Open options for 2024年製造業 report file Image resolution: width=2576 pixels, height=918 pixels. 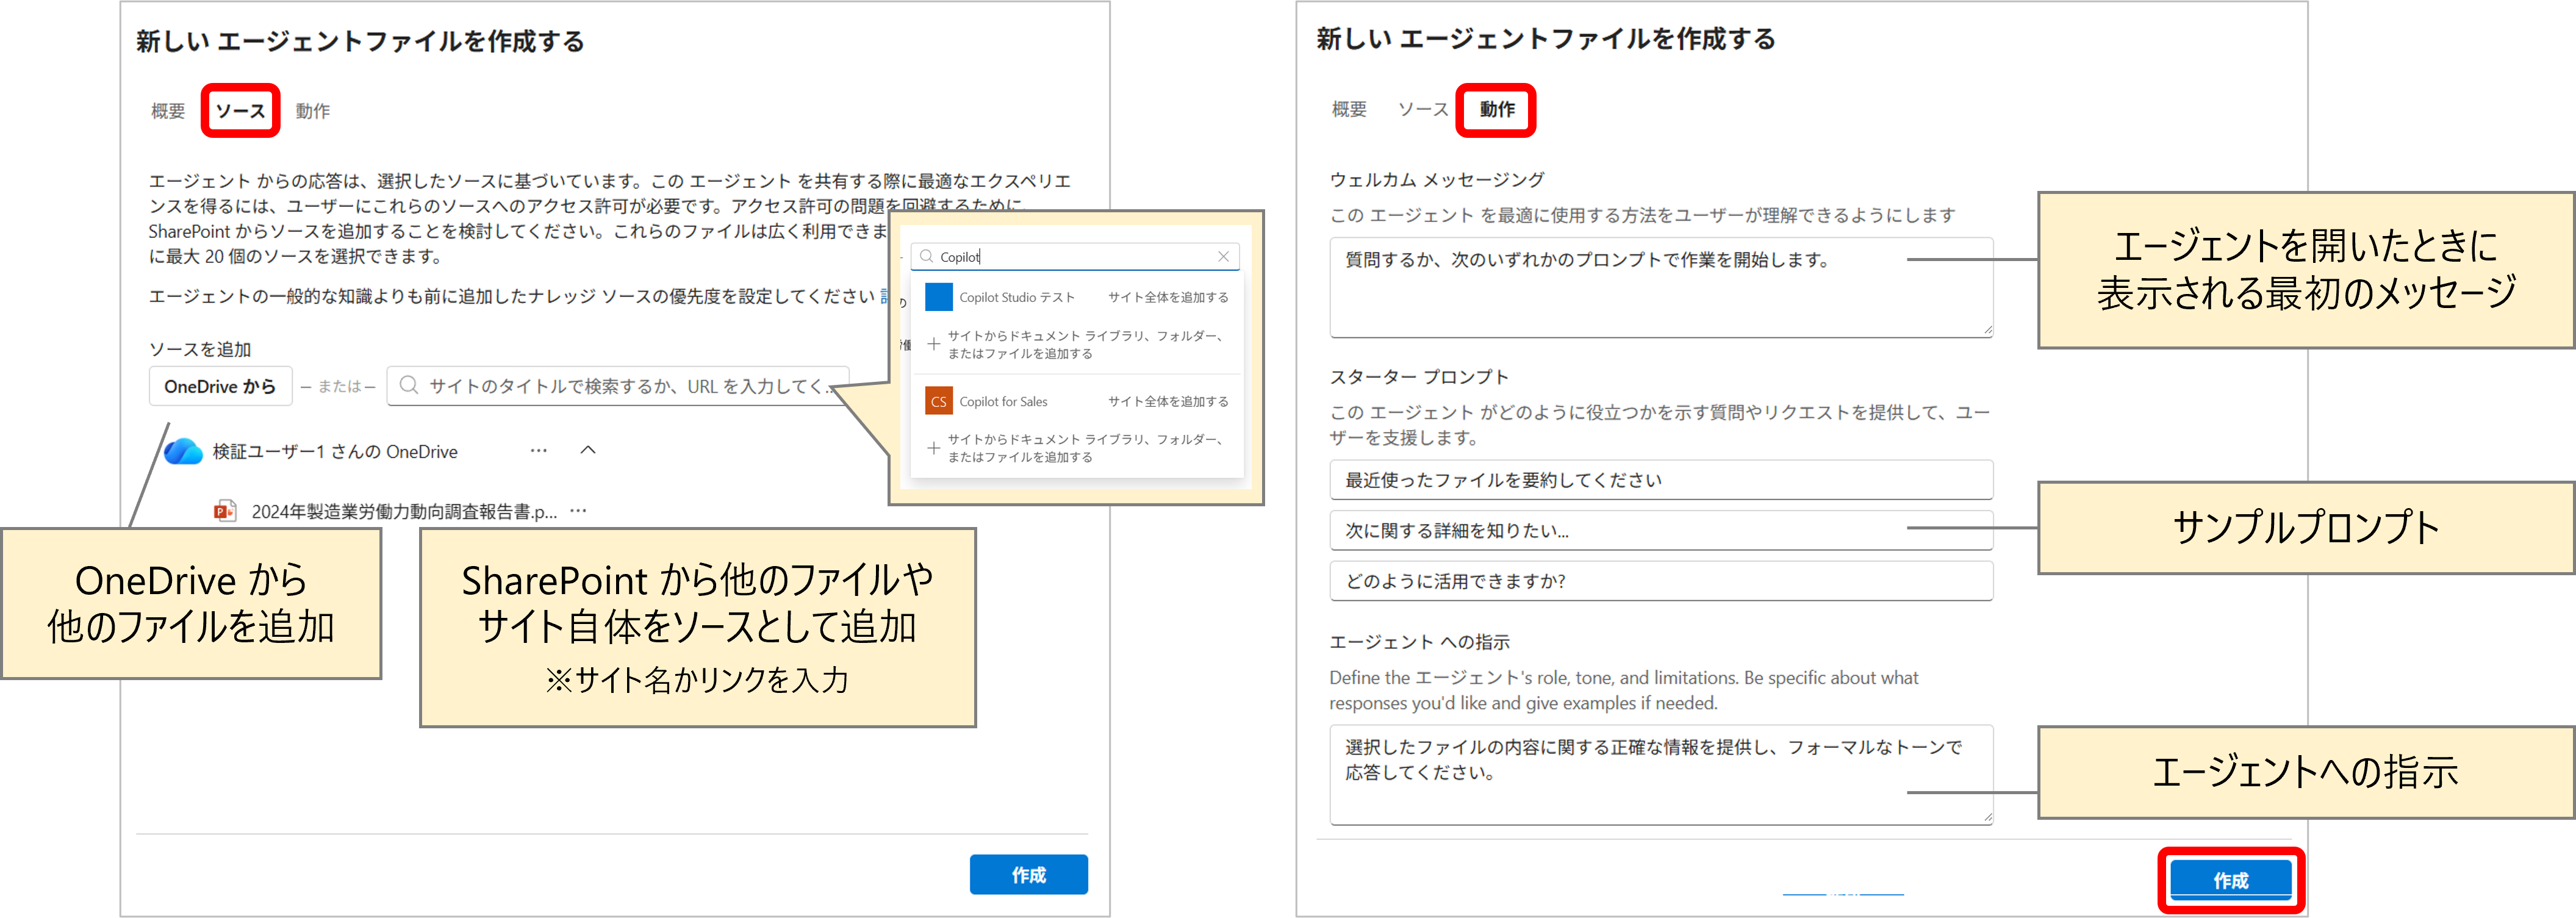point(578,511)
